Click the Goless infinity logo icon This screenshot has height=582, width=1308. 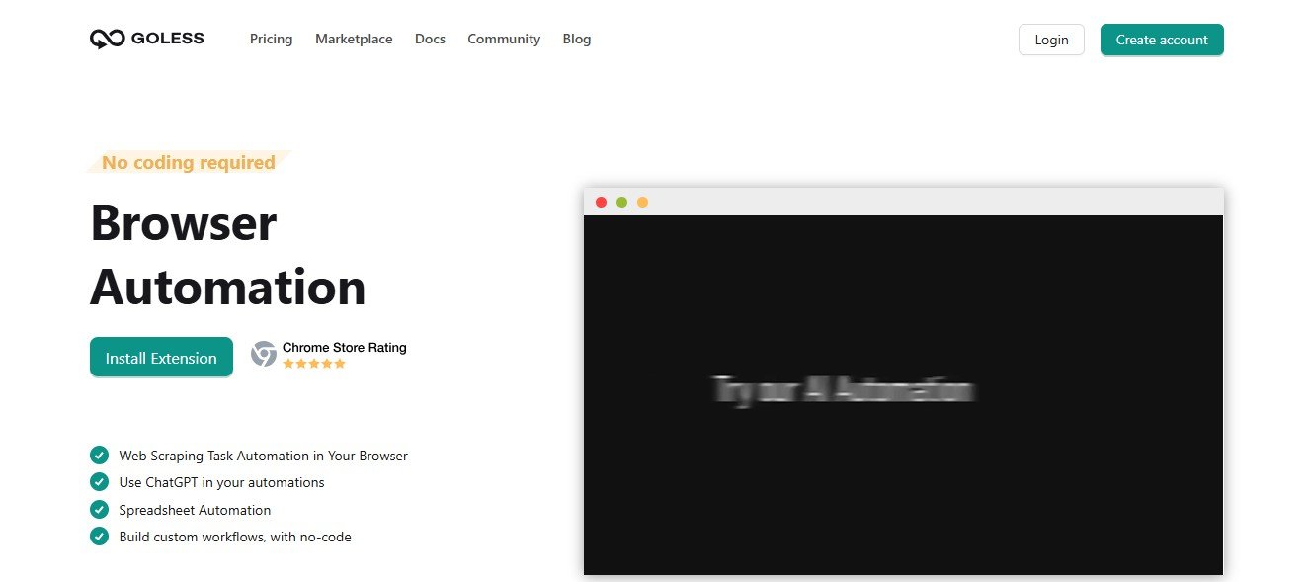pos(106,40)
